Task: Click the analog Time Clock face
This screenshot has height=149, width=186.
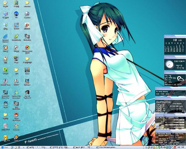Action: (x=170, y=64)
